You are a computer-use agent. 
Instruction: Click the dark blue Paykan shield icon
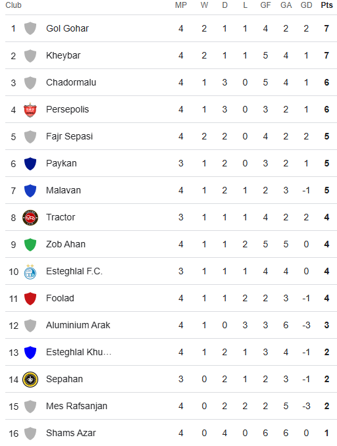click(x=30, y=164)
